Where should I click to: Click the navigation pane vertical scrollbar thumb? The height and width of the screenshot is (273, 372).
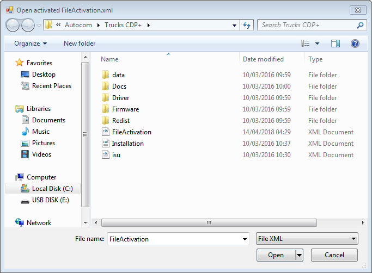click(86, 135)
